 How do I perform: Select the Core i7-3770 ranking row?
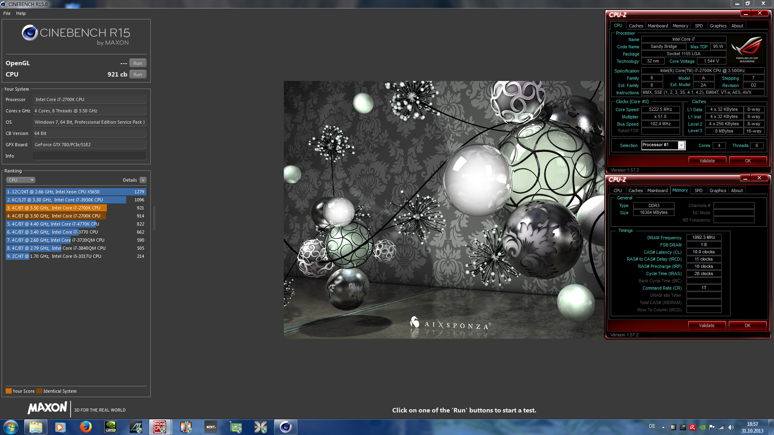click(76, 232)
